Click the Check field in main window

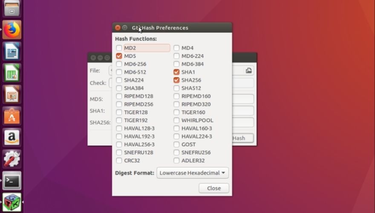[x=242, y=83]
